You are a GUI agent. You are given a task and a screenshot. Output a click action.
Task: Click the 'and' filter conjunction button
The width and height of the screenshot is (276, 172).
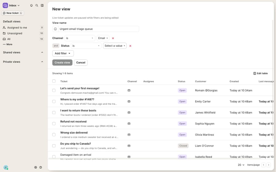click(56, 46)
